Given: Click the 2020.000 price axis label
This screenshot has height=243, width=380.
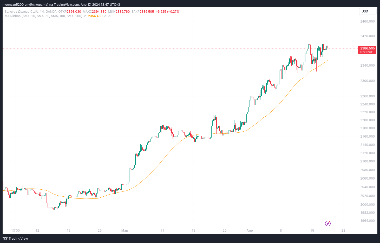Looking at the screenshot, I should pyautogui.click(x=368, y=196).
